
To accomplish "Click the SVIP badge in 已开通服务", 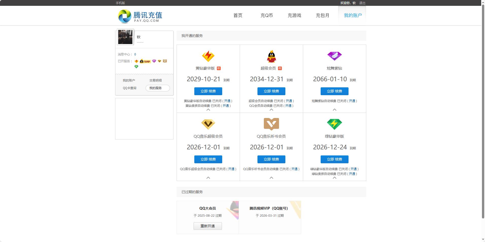I will pyautogui.click(x=145, y=61).
